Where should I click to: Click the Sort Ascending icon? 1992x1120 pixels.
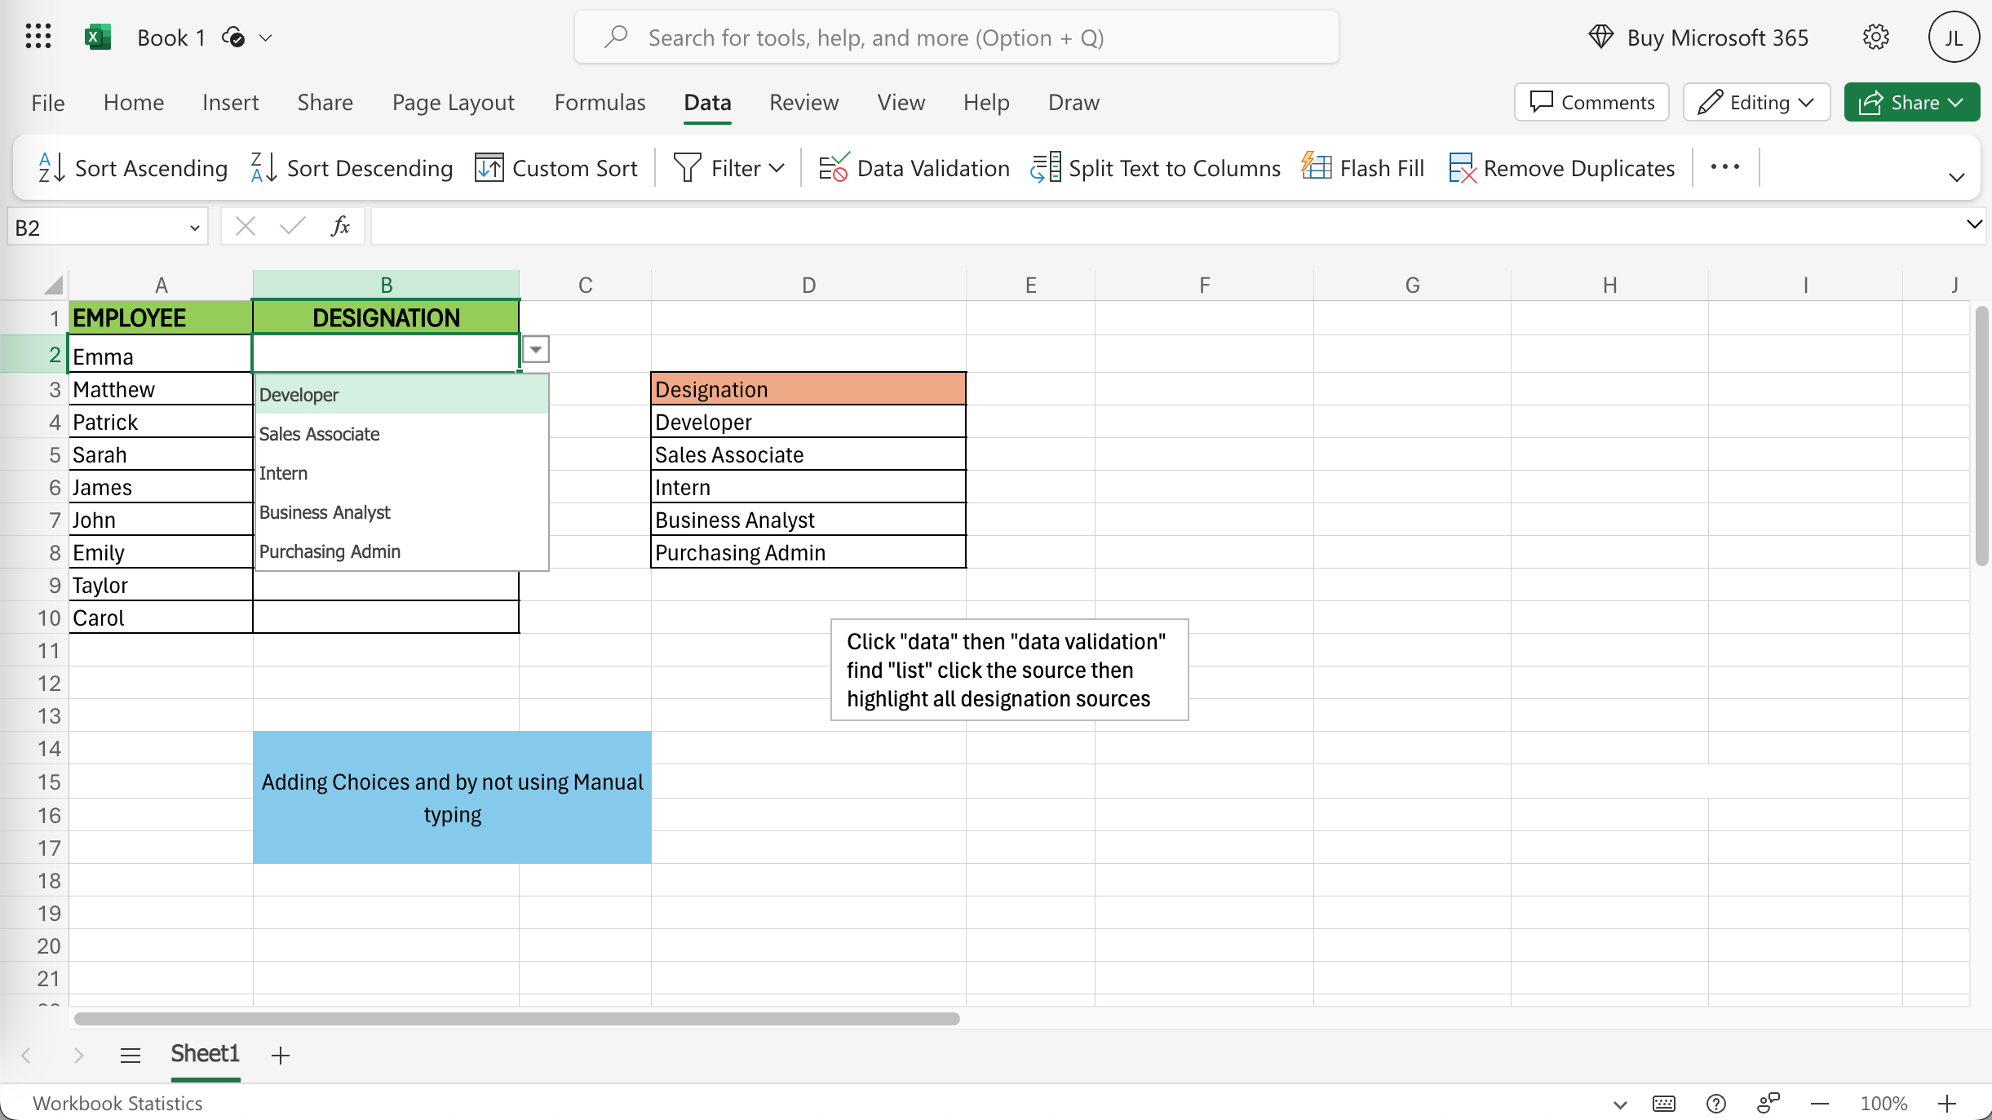click(x=51, y=167)
